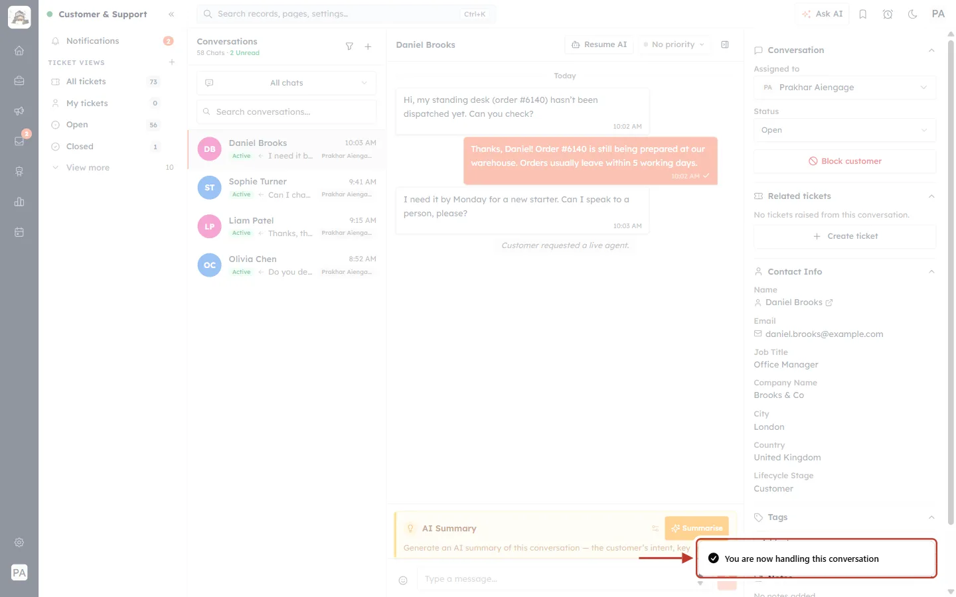Click the Block customer button
The height and width of the screenshot is (597, 956).
844,161
